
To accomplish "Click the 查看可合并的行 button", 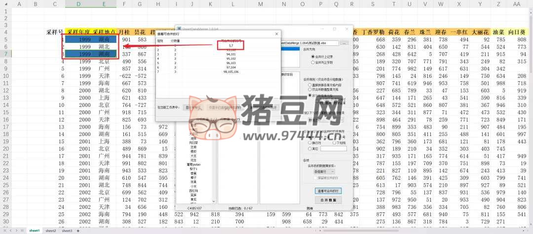I will point(328,191).
